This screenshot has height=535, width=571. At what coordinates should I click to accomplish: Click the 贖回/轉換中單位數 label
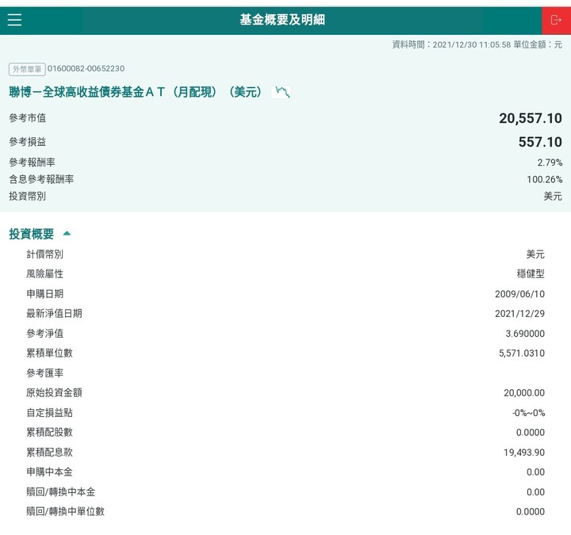pos(66,511)
